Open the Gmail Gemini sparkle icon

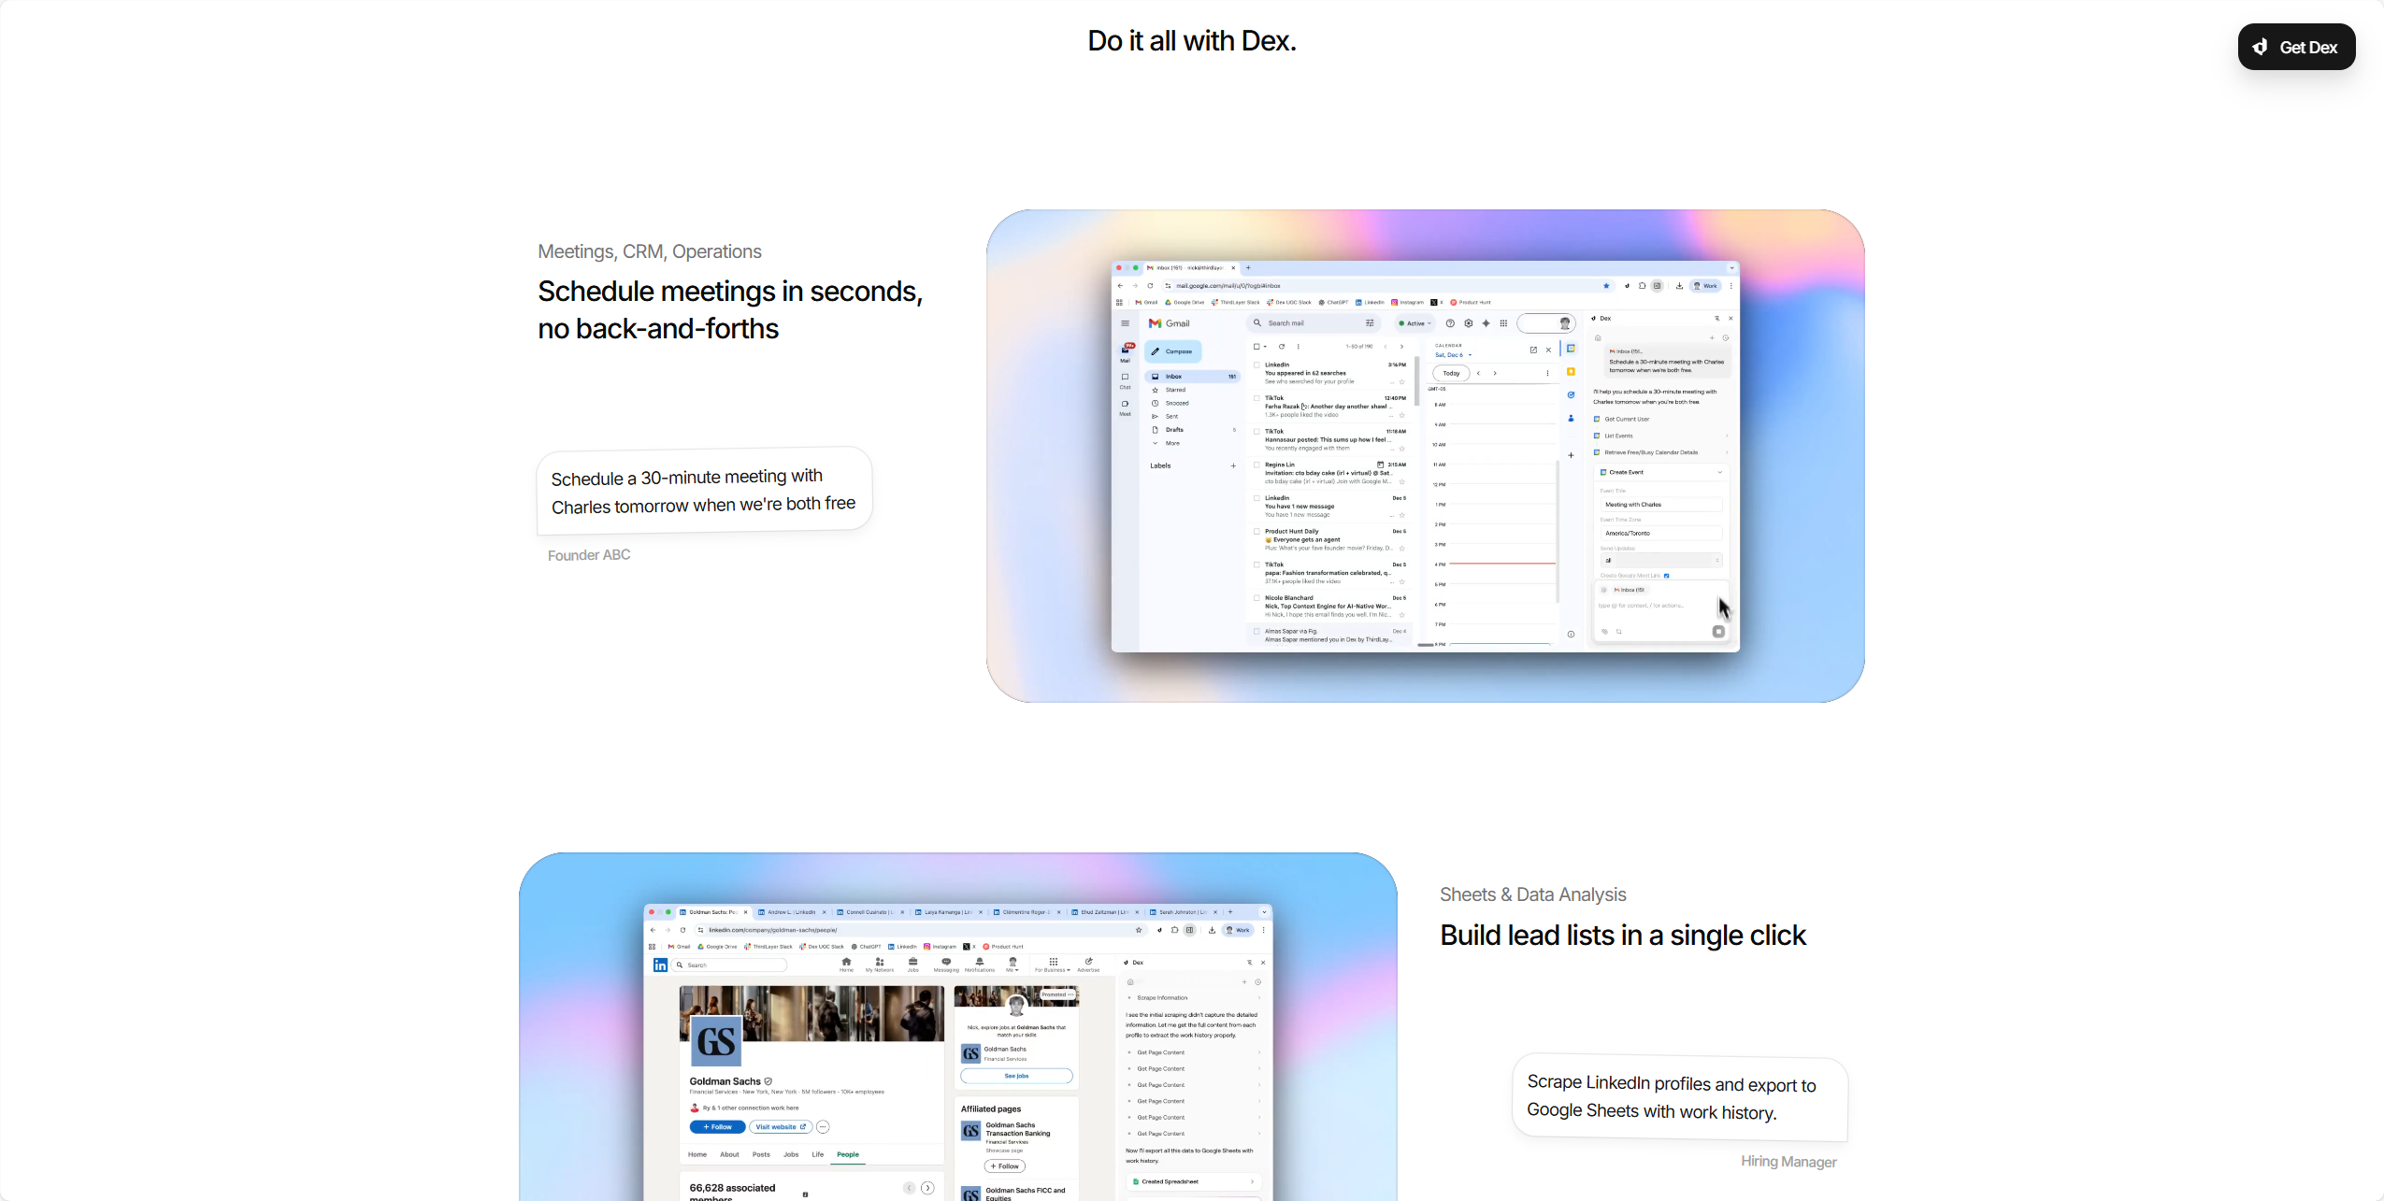tap(1486, 323)
